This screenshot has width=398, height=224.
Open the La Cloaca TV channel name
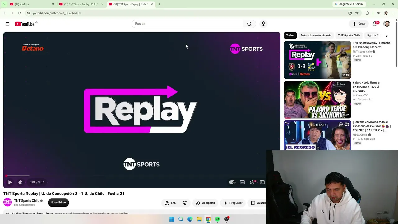point(360,96)
